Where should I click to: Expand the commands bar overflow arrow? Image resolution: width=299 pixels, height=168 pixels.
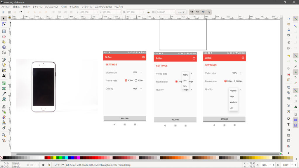coord(289,153)
